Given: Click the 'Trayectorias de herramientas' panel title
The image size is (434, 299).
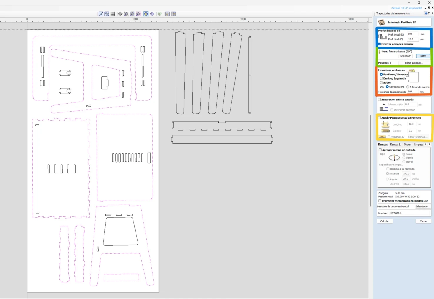Looking at the screenshot, I should tap(393, 13).
